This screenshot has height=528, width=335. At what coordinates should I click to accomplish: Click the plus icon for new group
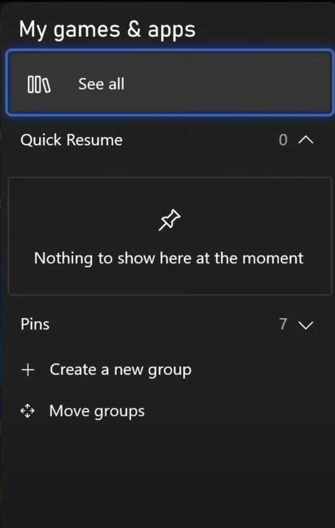click(x=28, y=370)
